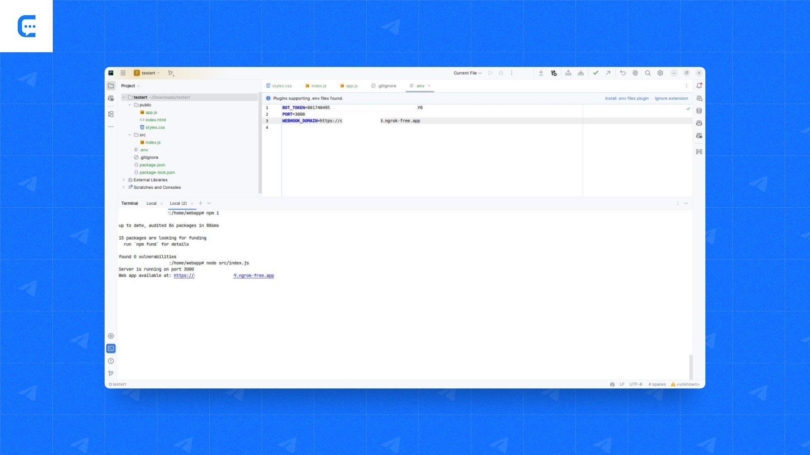This screenshot has width=810, height=455.
Task: Toggle the Project tool window folder icon
Action: click(111, 86)
